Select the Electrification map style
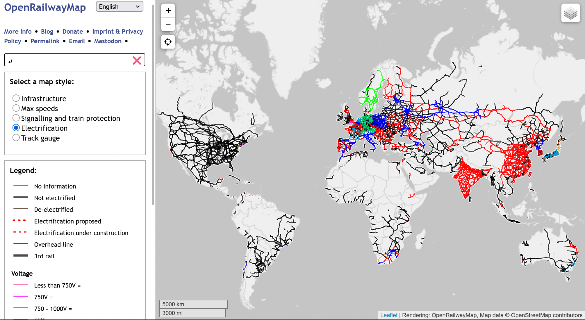Screen dimensions: 585x320 [x=16, y=128]
